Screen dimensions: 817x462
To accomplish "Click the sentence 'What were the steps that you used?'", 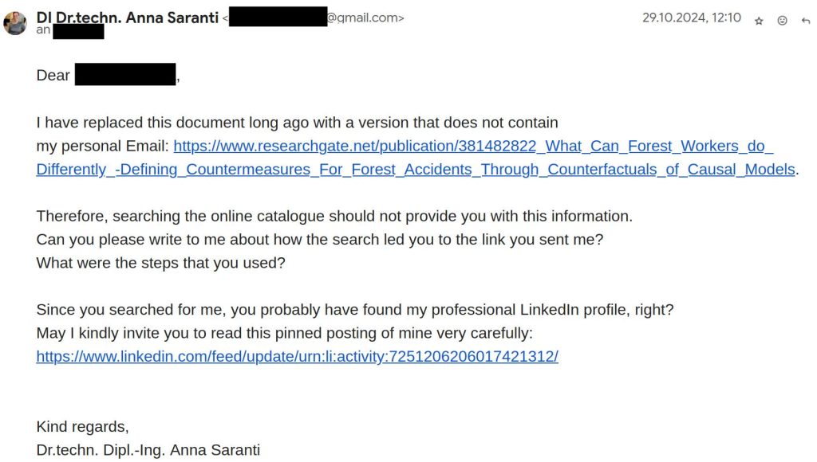I will point(160,263).
